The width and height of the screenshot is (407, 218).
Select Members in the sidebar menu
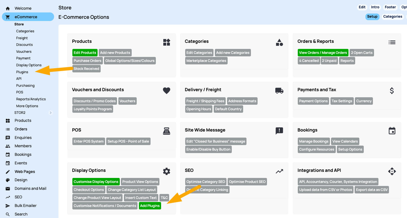23,146
